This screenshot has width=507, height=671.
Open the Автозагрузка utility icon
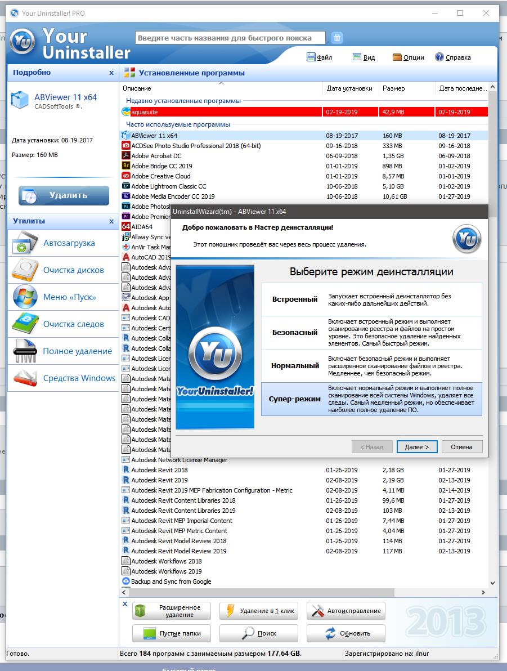coord(25,243)
